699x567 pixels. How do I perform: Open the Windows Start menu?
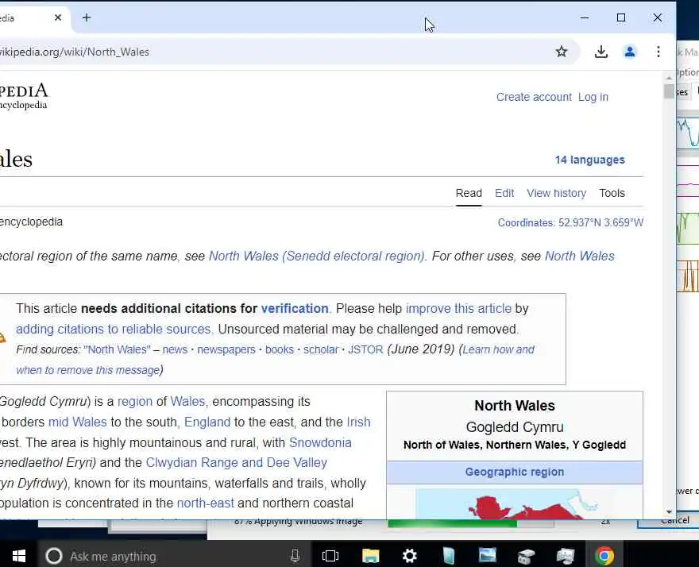tap(18, 556)
